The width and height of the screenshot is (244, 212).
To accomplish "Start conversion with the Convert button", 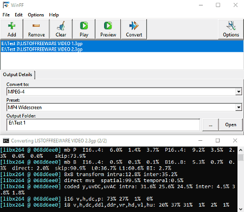I will point(134,29).
